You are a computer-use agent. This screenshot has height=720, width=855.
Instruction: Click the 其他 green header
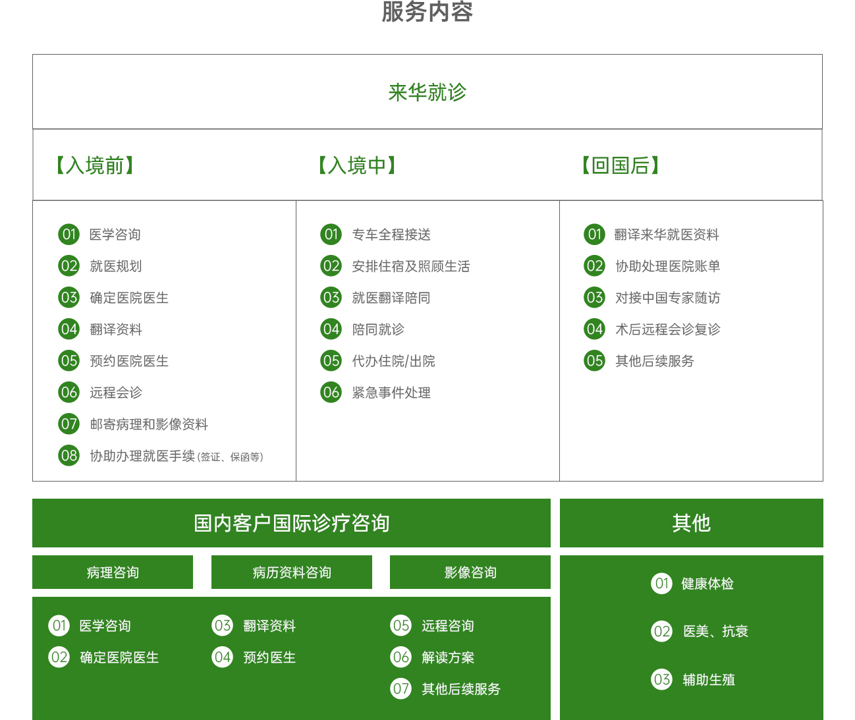tap(691, 523)
